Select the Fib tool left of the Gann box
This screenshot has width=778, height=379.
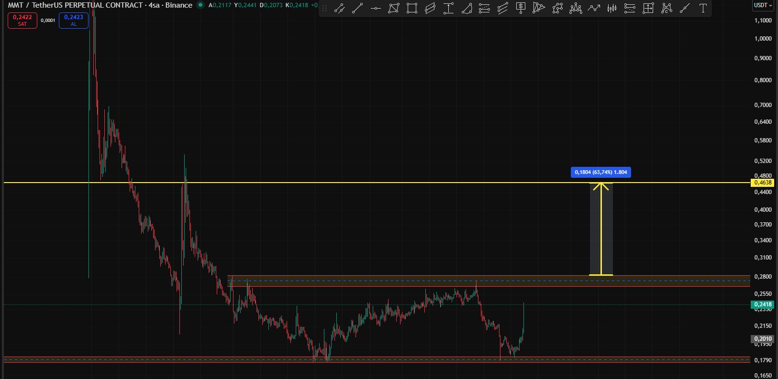[630, 8]
